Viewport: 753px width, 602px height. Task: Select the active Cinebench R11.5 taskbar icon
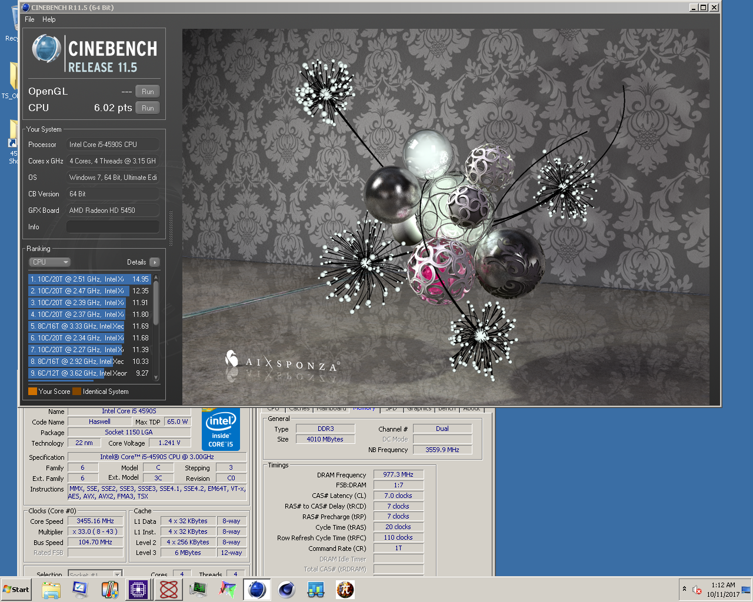tap(257, 590)
